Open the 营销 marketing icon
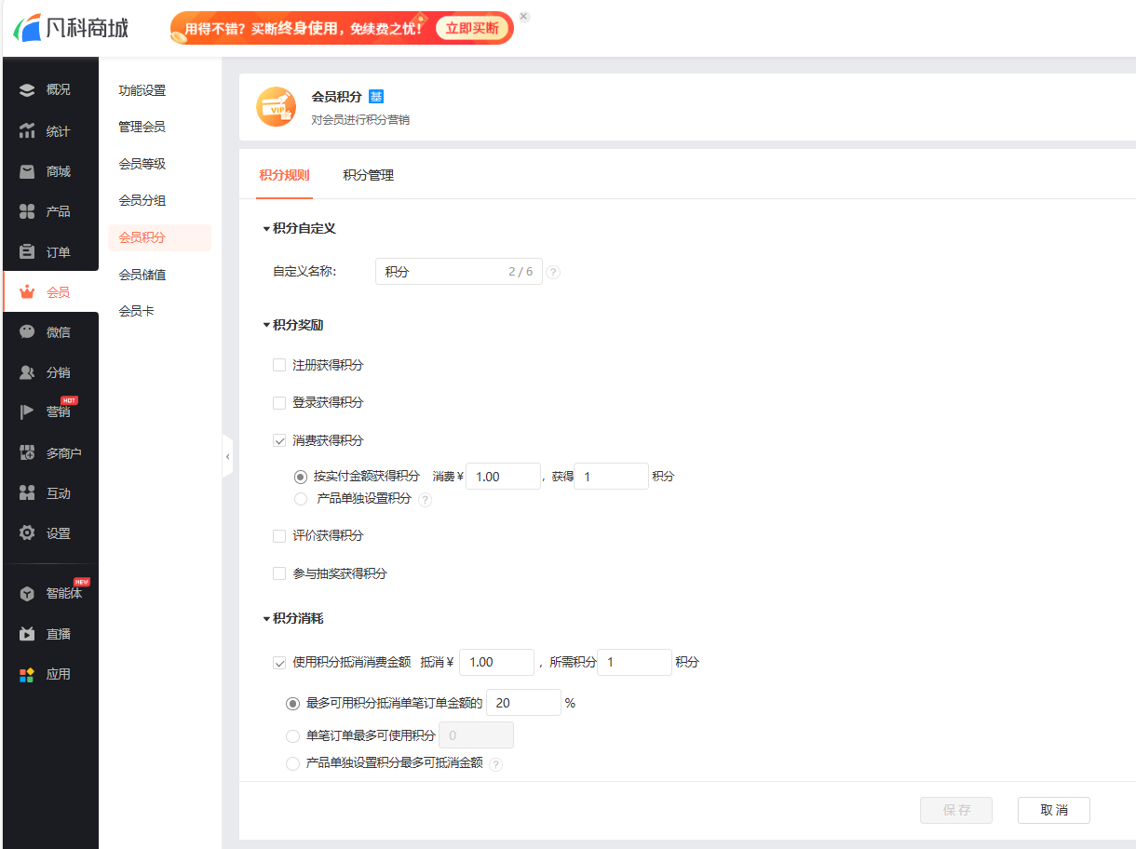The width and height of the screenshot is (1136, 849). tap(50, 412)
